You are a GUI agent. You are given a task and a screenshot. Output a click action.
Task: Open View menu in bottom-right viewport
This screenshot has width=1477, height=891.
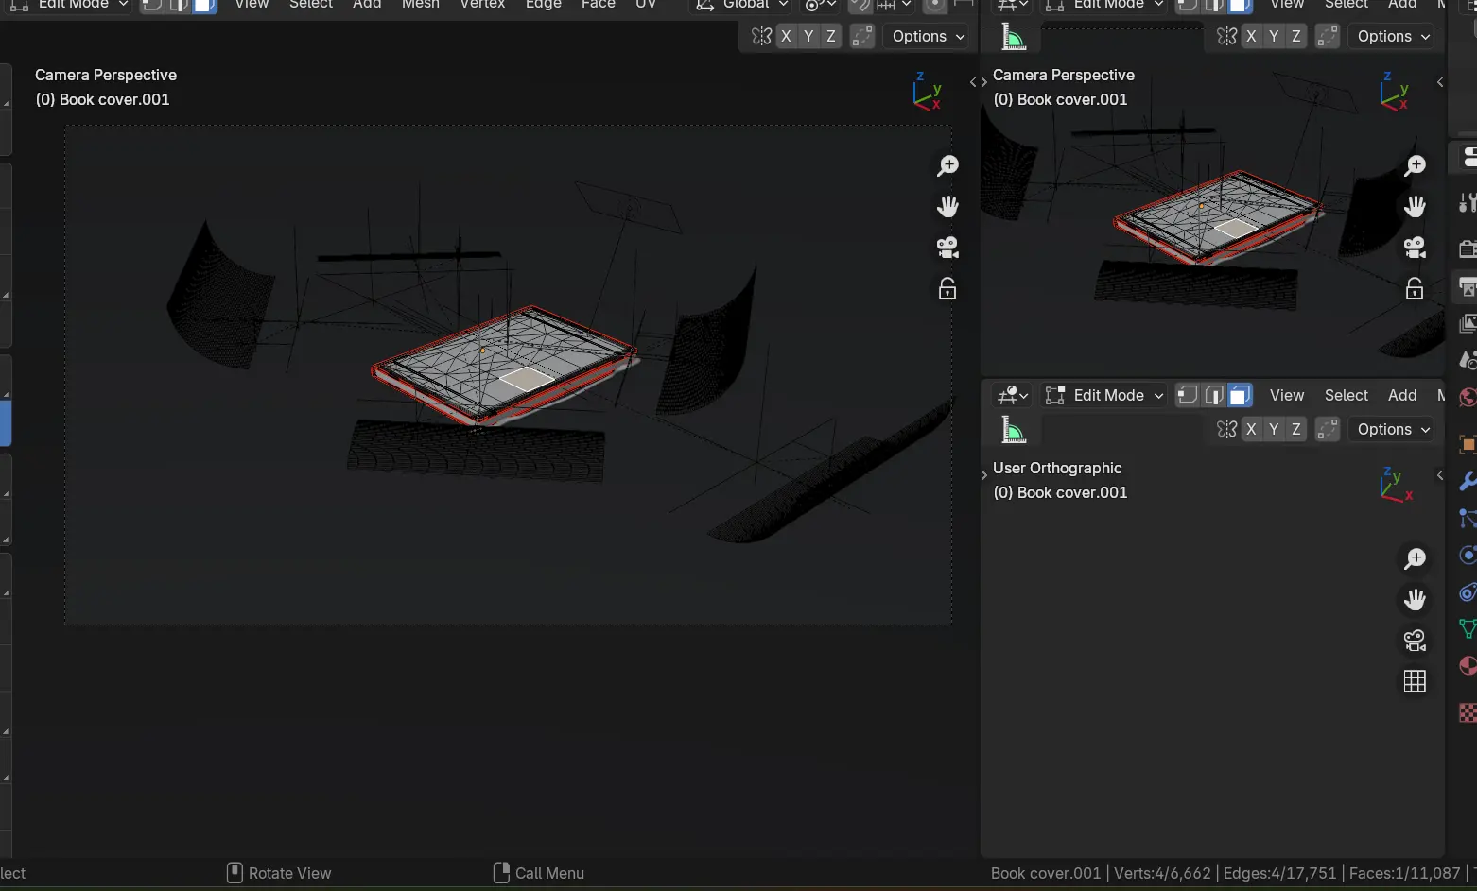[1286, 395]
